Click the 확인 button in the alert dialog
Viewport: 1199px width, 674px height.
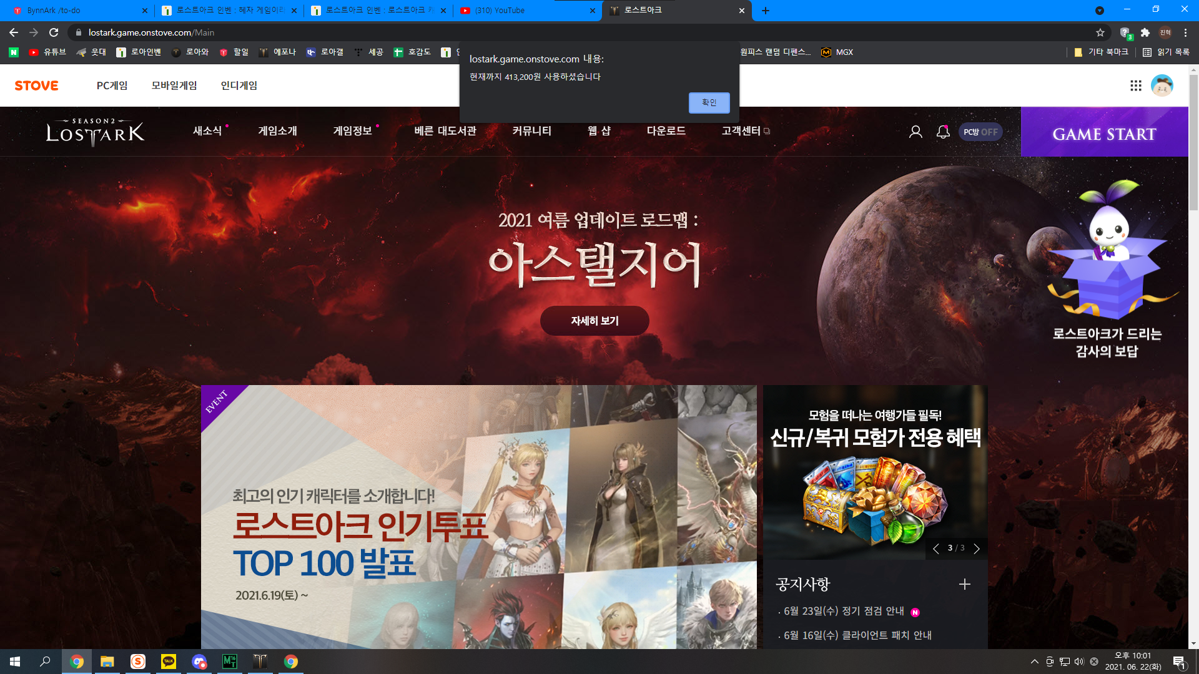click(709, 102)
